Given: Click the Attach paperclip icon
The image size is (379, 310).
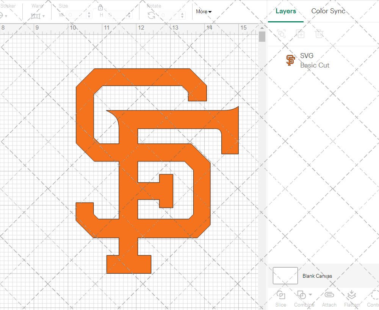Looking at the screenshot, I should [329, 295].
